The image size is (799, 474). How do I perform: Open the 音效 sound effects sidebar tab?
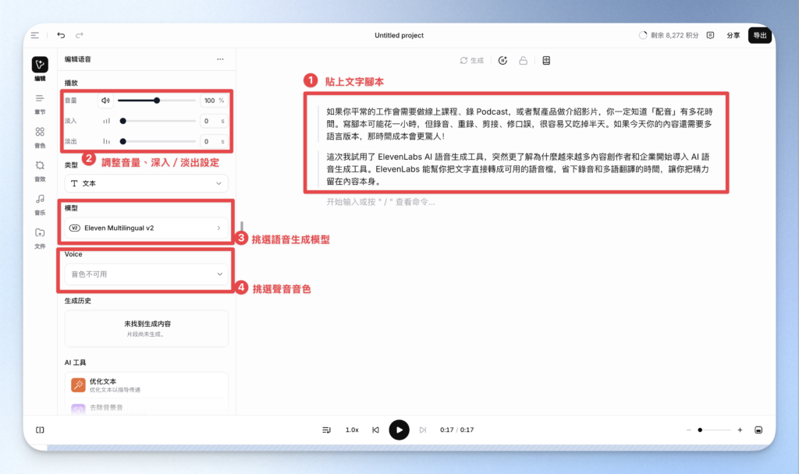click(40, 171)
